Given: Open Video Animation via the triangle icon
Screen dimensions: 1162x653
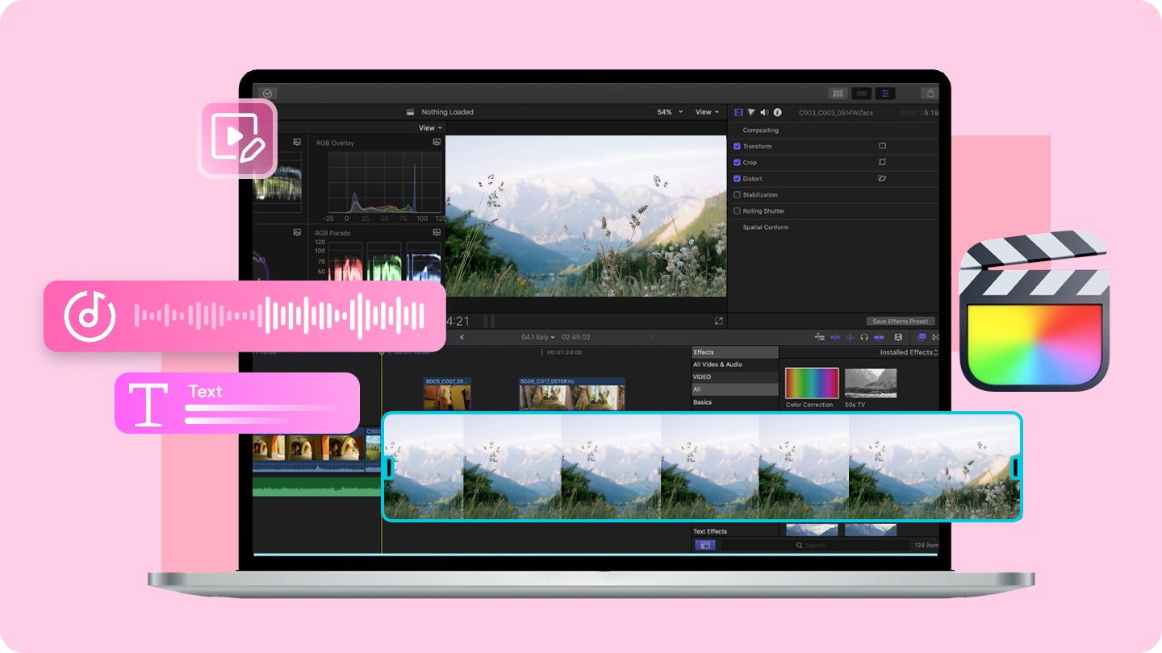Looking at the screenshot, I should point(751,112).
